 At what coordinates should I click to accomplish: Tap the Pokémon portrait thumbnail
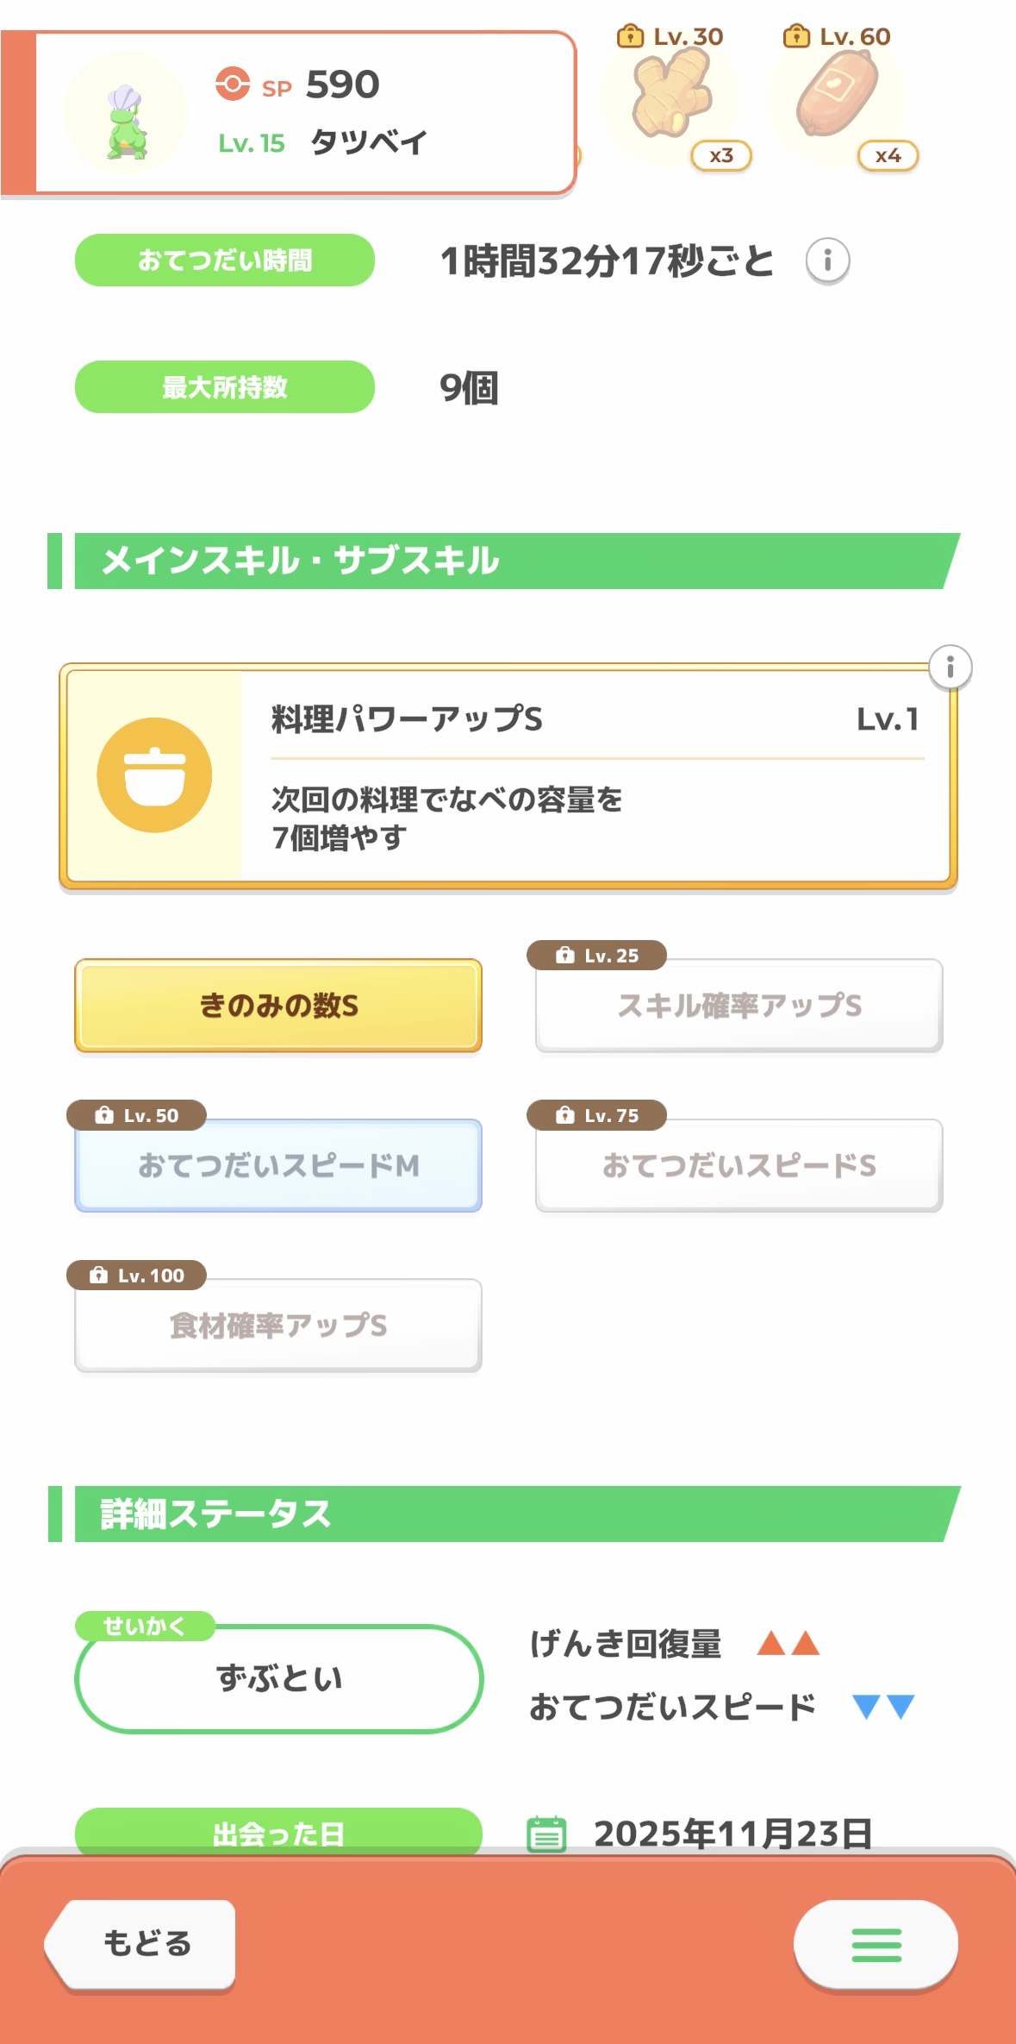[x=127, y=115]
